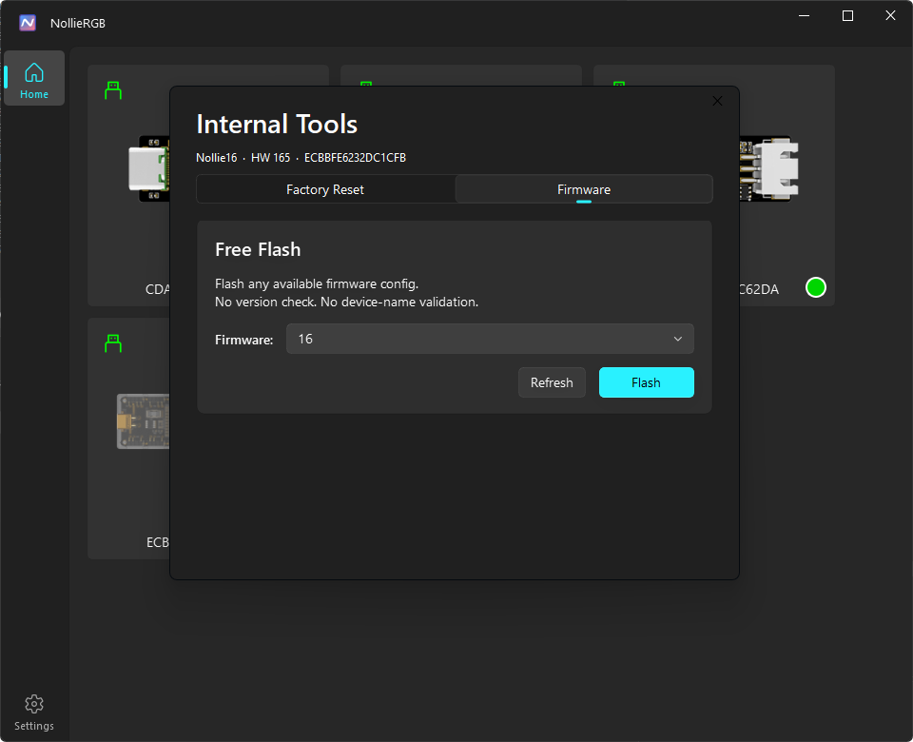
Task: Switch to the Firmware tab
Action: tap(583, 189)
